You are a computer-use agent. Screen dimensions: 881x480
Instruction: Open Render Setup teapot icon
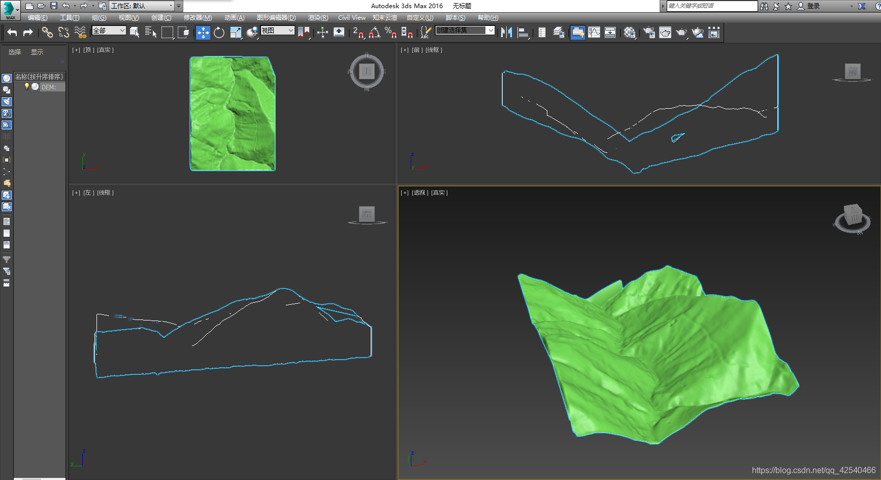649,33
